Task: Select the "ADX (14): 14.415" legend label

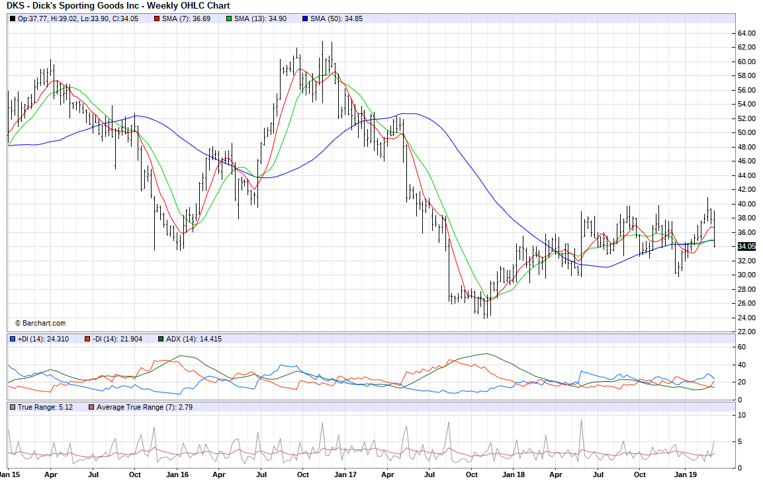Action: pos(194,339)
